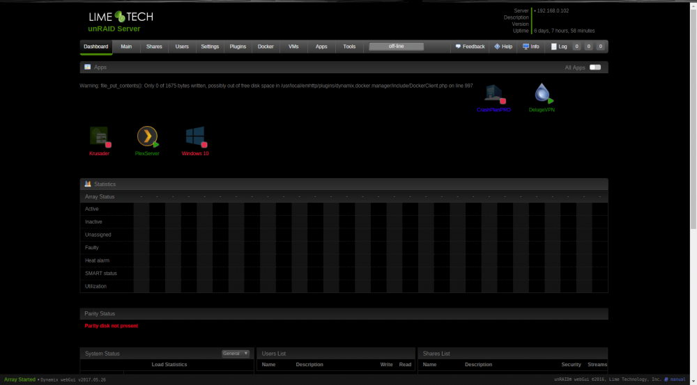
Task: Open the manual link in the footer
Action: point(678,379)
